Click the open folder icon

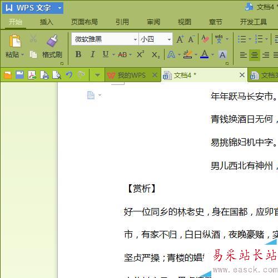click(8, 75)
